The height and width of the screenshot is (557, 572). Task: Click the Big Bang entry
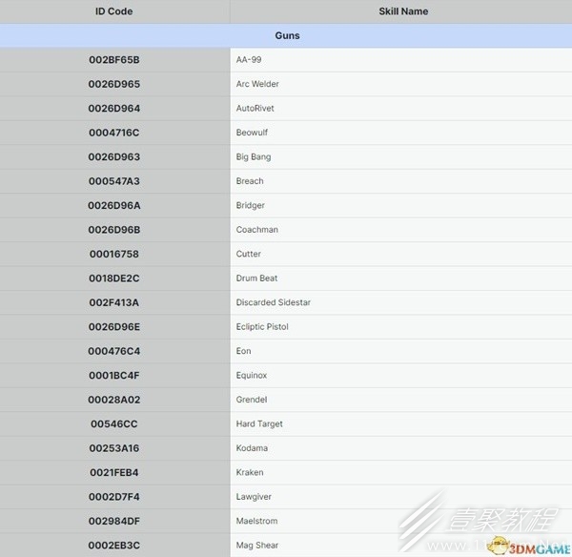(254, 157)
